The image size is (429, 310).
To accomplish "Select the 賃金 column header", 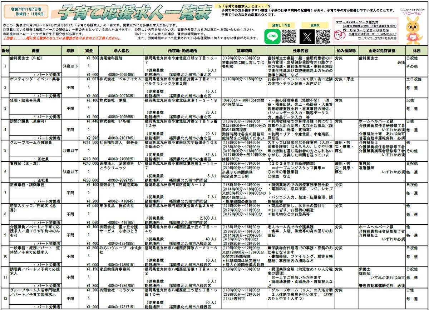I will pos(88,51).
